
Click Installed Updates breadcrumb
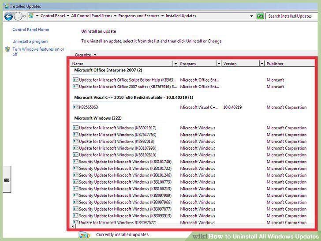pos(181,15)
